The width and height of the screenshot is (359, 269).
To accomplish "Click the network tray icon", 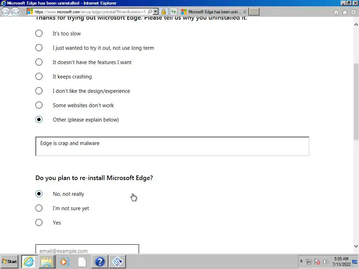I will (309, 261).
